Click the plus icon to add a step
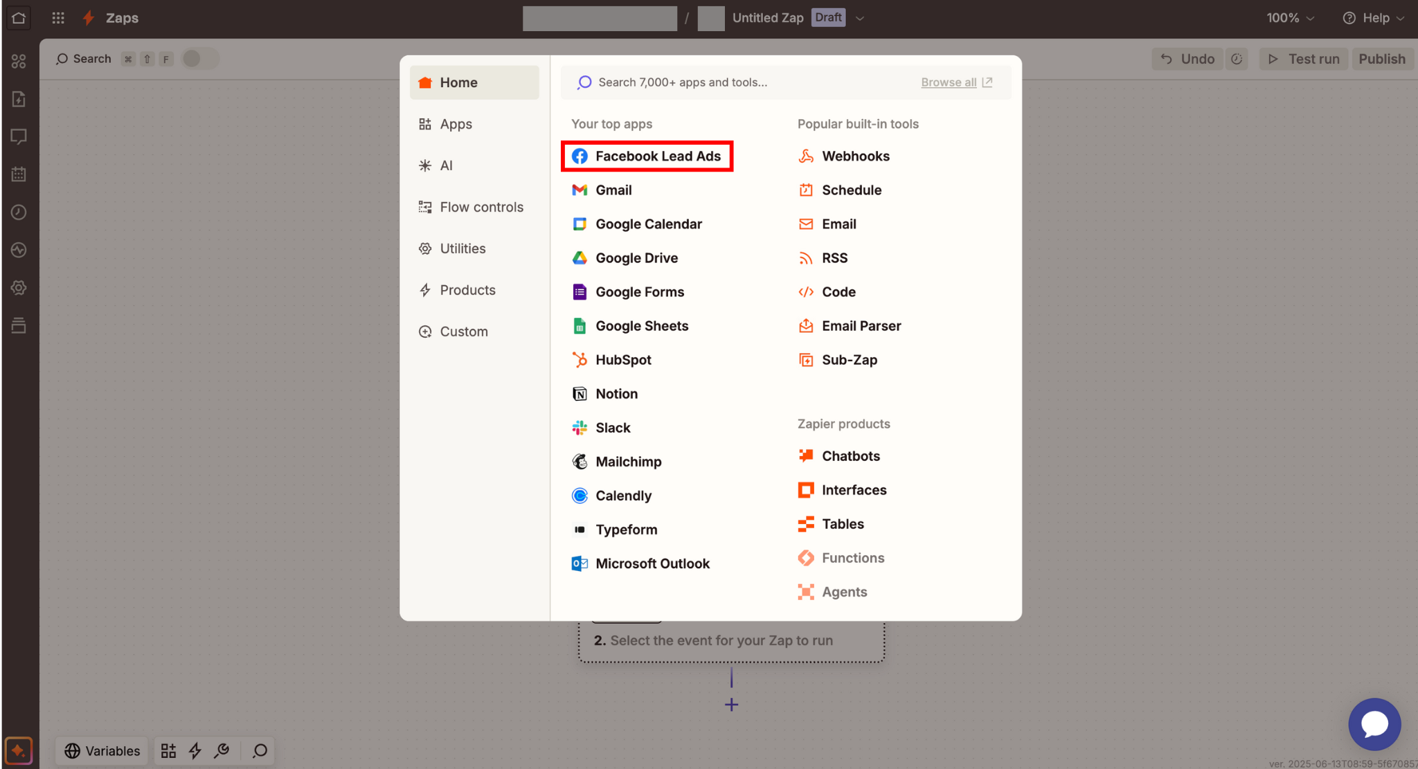Viewport: 1418px width, 769px height. coord(731,705)
